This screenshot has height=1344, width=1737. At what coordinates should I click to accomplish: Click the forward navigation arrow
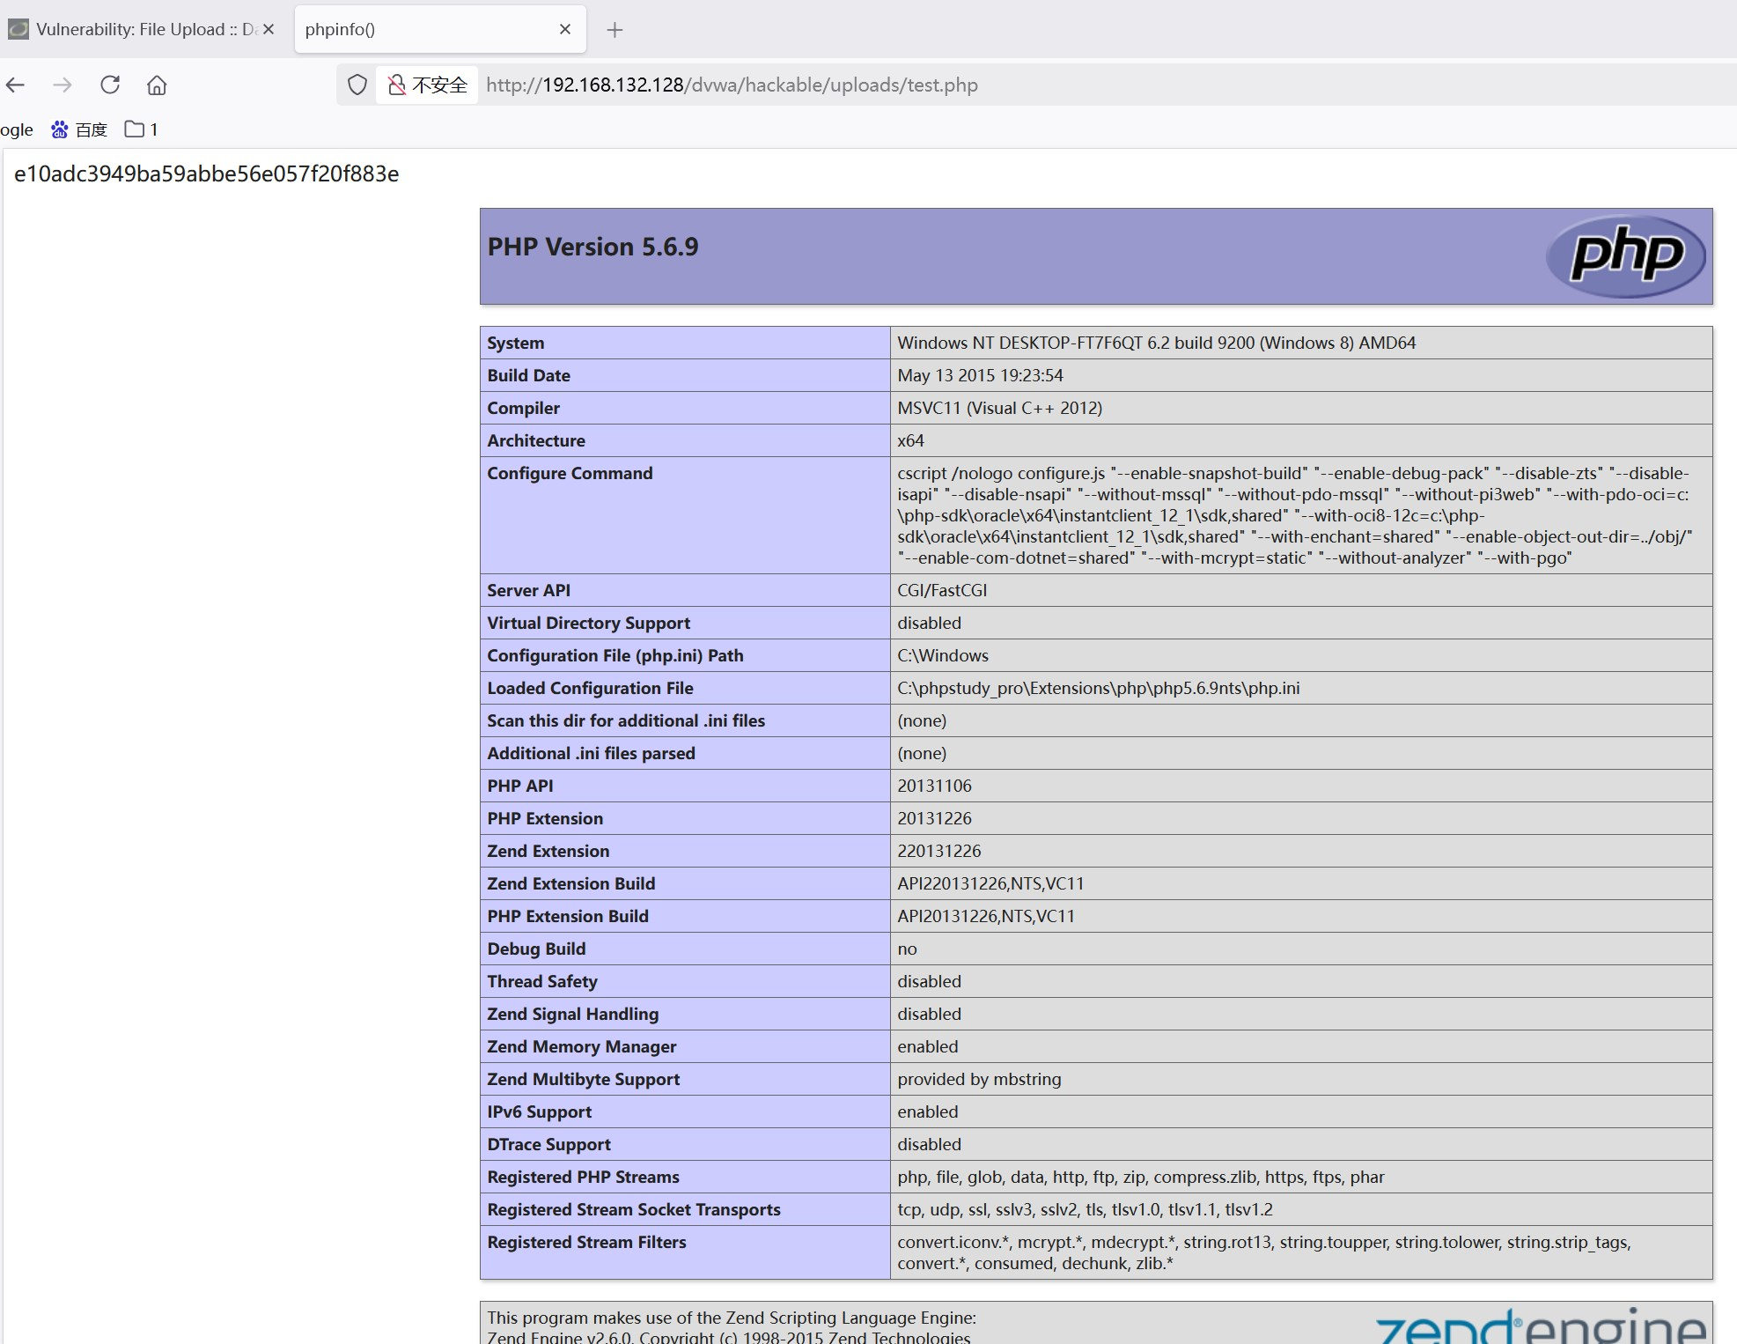pyautogui.click(x=62, y=85)
